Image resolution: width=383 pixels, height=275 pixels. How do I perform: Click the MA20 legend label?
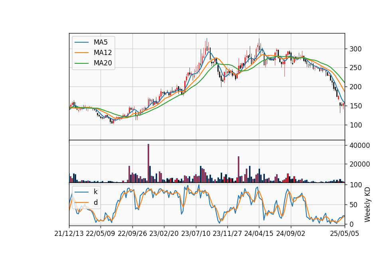click(103, 63)
